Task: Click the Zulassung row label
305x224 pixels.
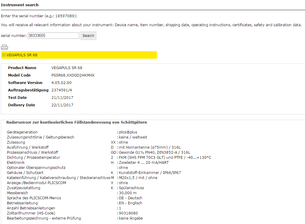Action: pyautogui.click(x=16, y=142)
